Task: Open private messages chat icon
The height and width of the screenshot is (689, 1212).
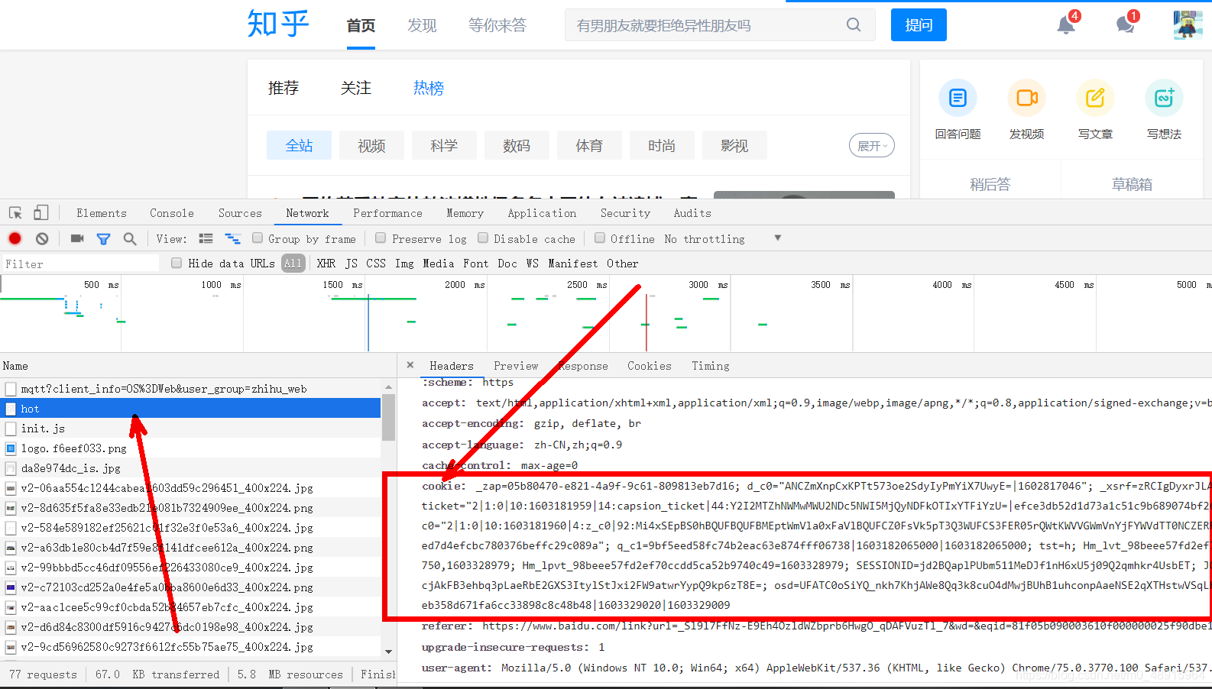Action: click(1125, 25)
